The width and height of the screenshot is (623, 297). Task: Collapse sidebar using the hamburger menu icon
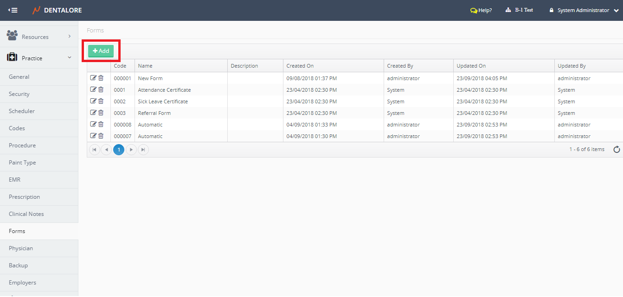[13, 10]
